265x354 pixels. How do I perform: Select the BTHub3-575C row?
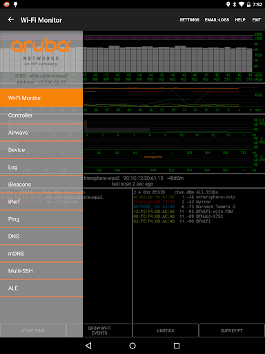point(178,216)
